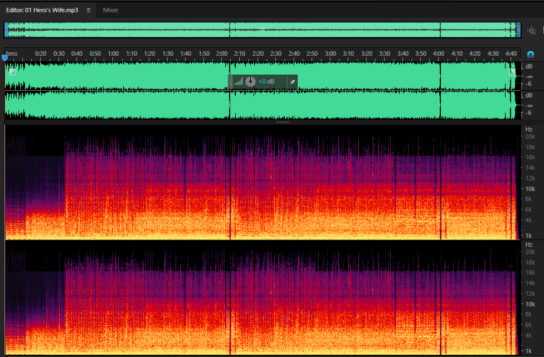The image size is (544, 357).
Task: Click the upper channel '-6' amplitude label
Action: click(528, 84)
